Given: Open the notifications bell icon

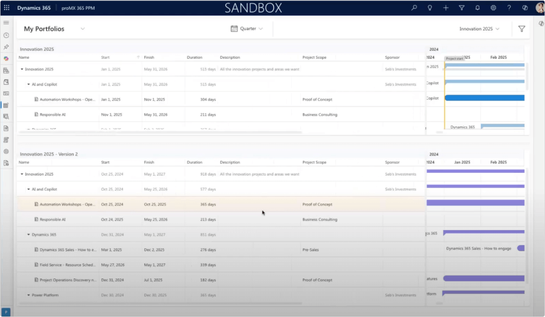Looking at the screenshot, I should click(x=478, y=8).
